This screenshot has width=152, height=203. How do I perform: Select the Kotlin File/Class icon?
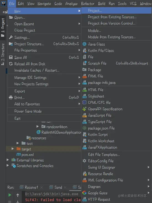coord(84,51)
